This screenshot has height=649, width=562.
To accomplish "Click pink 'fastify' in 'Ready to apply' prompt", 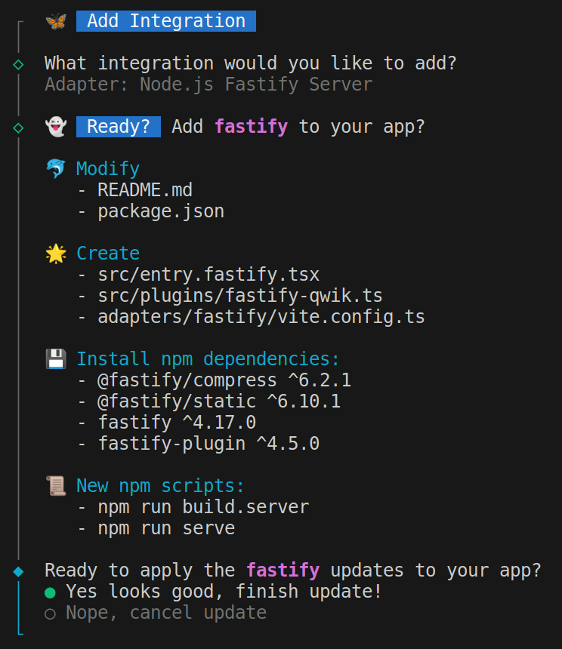I will point(283,571).
